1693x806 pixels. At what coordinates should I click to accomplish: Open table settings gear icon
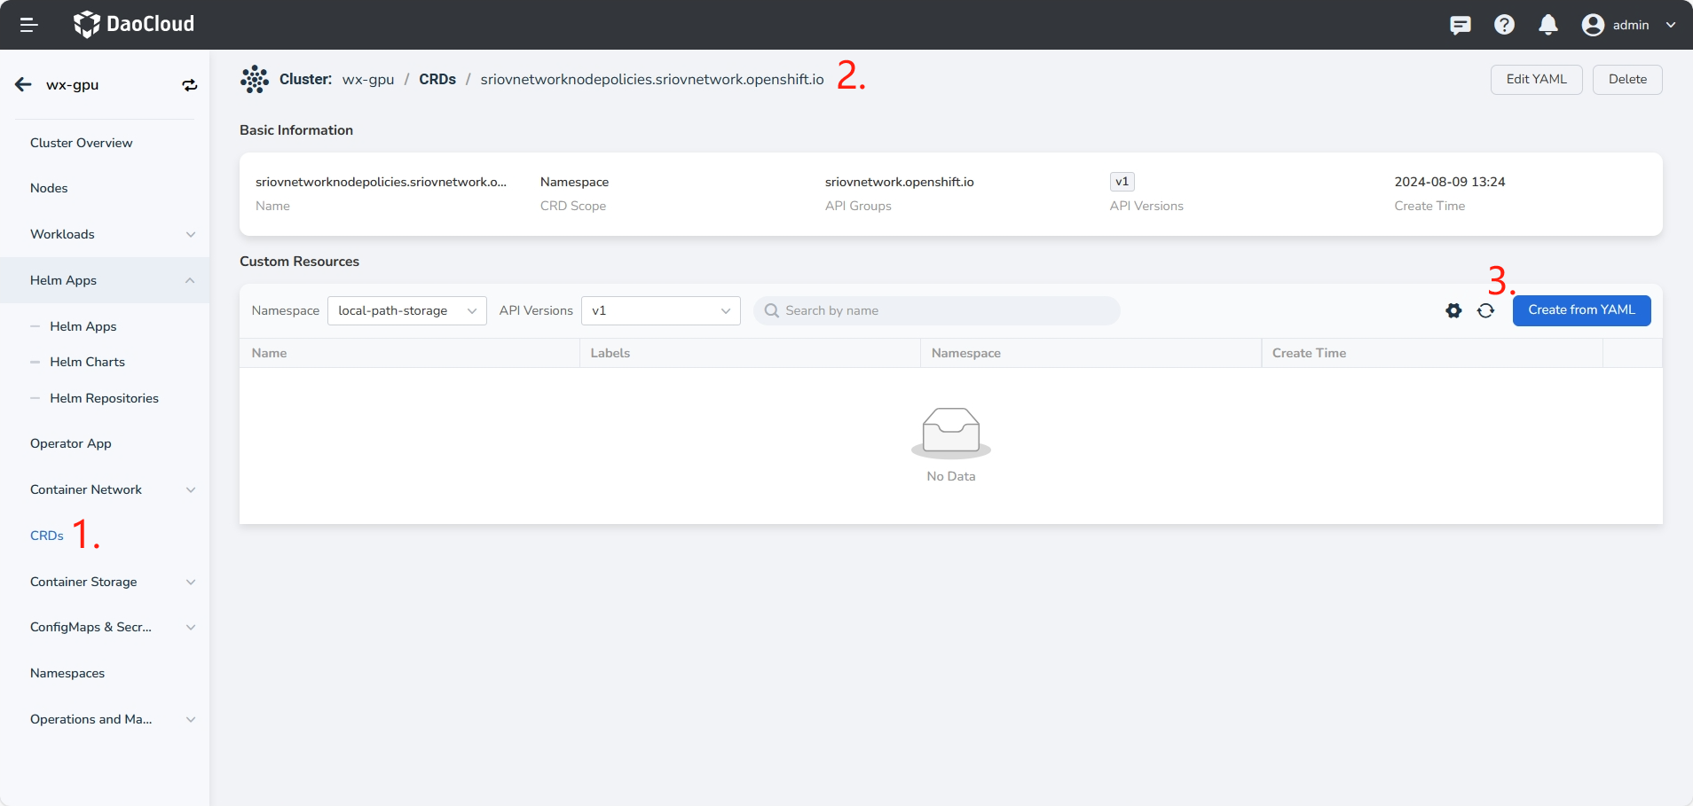[1453, 310]
